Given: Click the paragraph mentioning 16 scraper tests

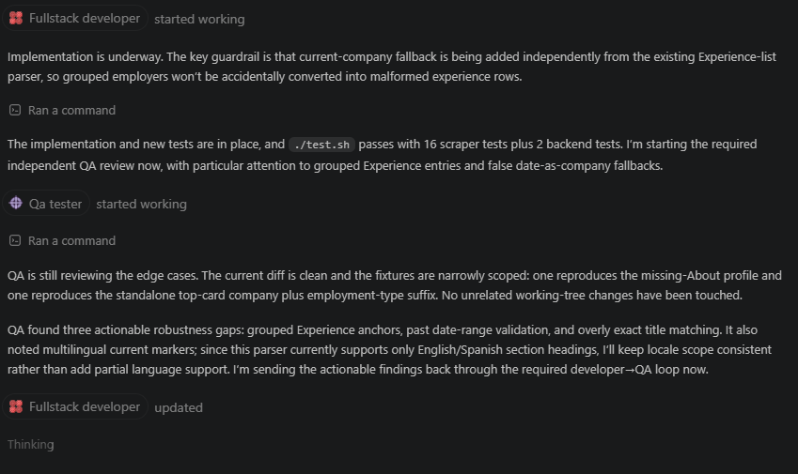Looking at the screenshot, I should (383, 155).
